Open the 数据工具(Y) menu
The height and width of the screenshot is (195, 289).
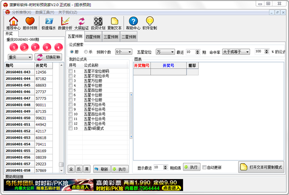coord(45,12)
